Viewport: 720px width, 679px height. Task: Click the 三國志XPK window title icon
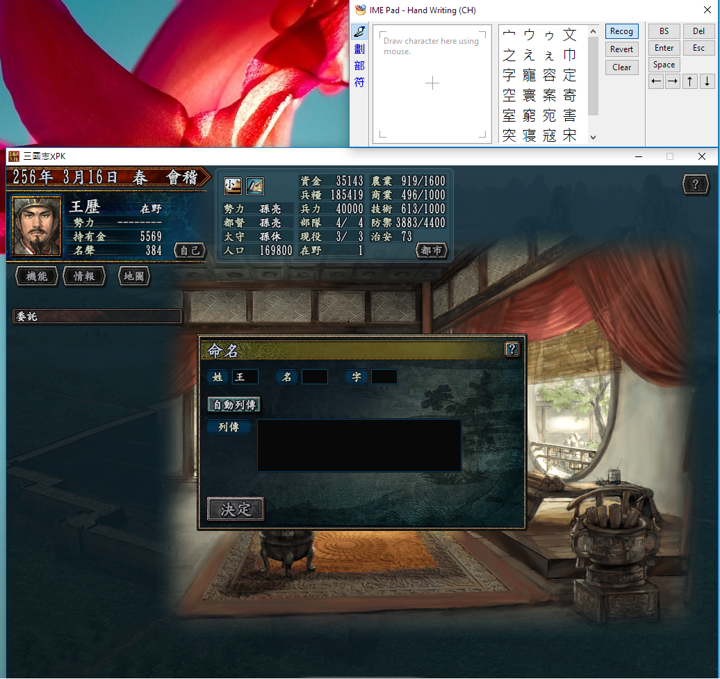point(14,156)
